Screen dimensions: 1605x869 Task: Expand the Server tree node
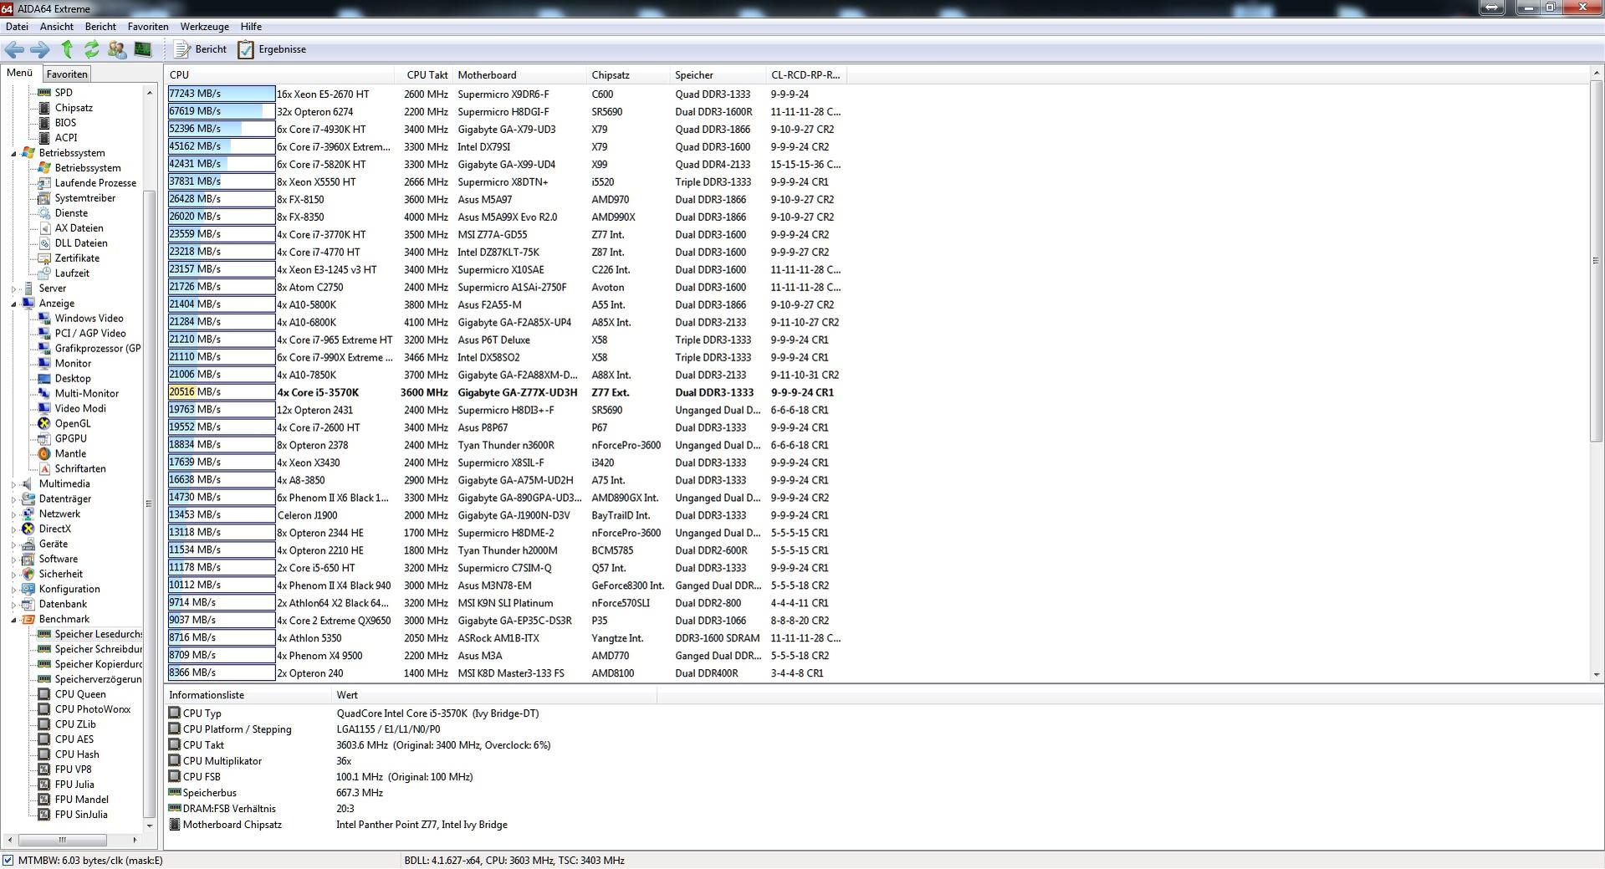point(14,289)
